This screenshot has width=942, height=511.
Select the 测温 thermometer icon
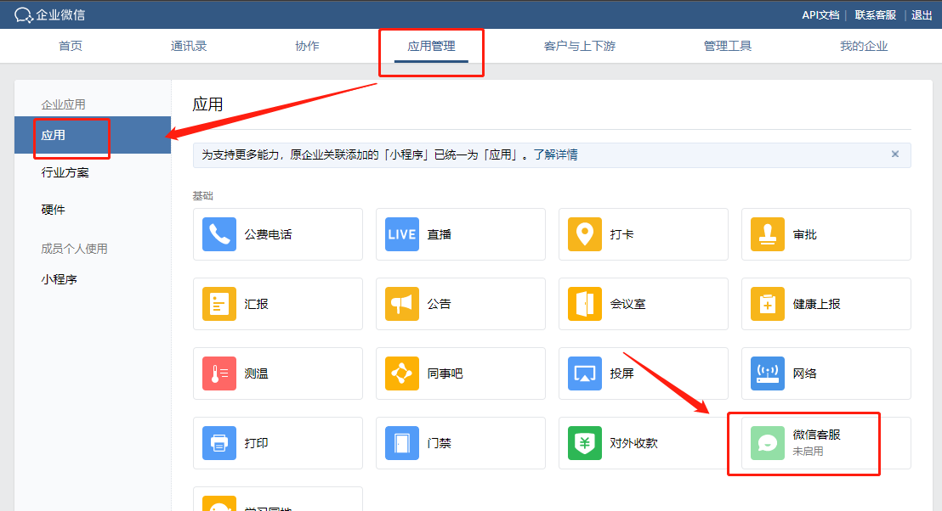click(219, 373)
